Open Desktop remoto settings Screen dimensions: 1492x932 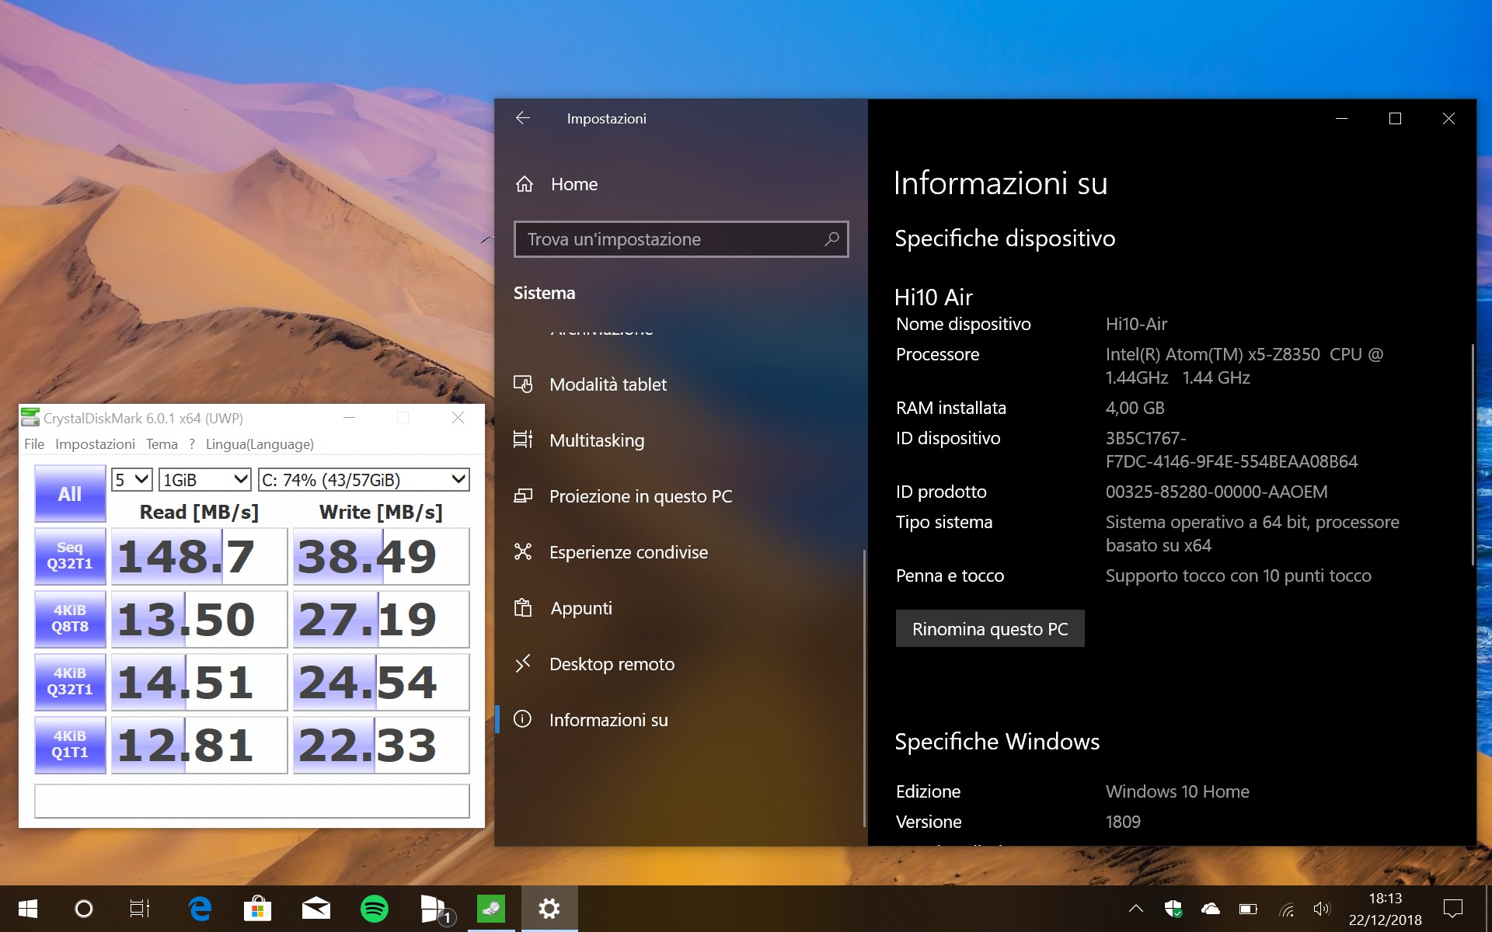coord(612,664)
